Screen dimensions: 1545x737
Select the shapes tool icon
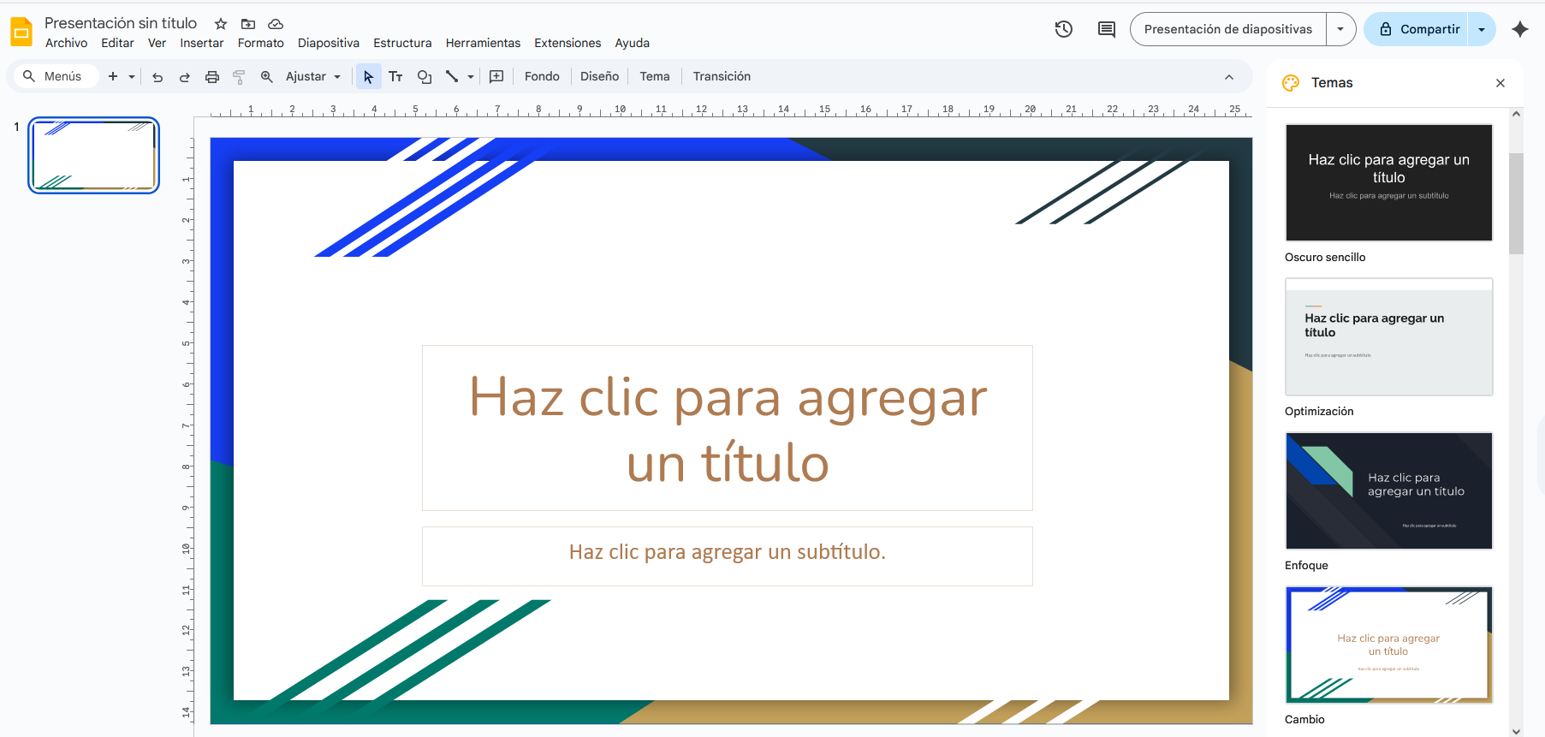424,77
